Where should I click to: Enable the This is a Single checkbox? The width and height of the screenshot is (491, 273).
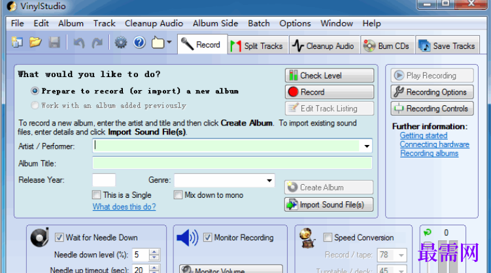click(x=97, y=195)
